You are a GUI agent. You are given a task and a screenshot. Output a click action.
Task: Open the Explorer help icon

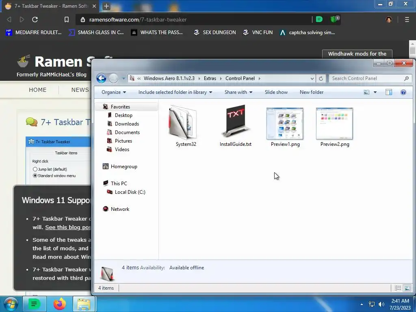pos(403,92)
